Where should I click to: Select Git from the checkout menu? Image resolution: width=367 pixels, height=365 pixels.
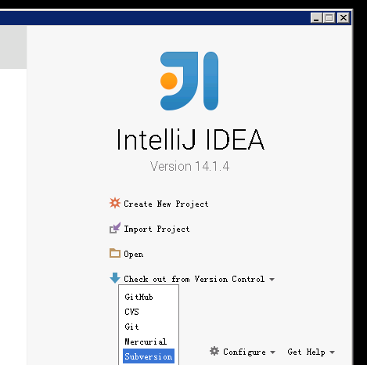(149, 327)
